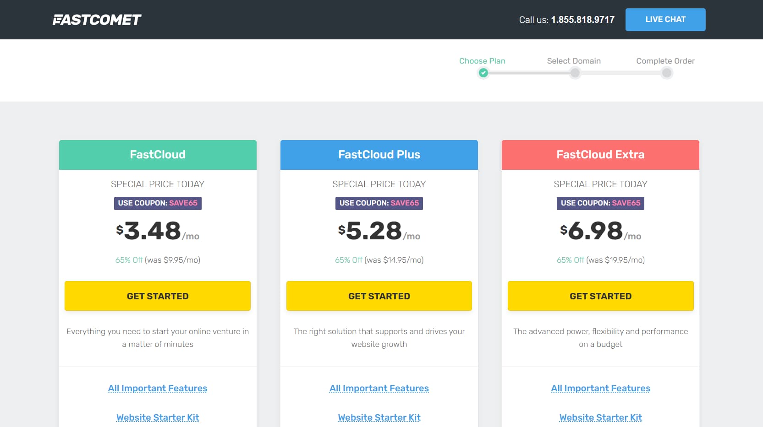The width and height of the screenshot is (763, 427).
Task: Click the FastCloud Extra red header
Action: tap(601, 155)
